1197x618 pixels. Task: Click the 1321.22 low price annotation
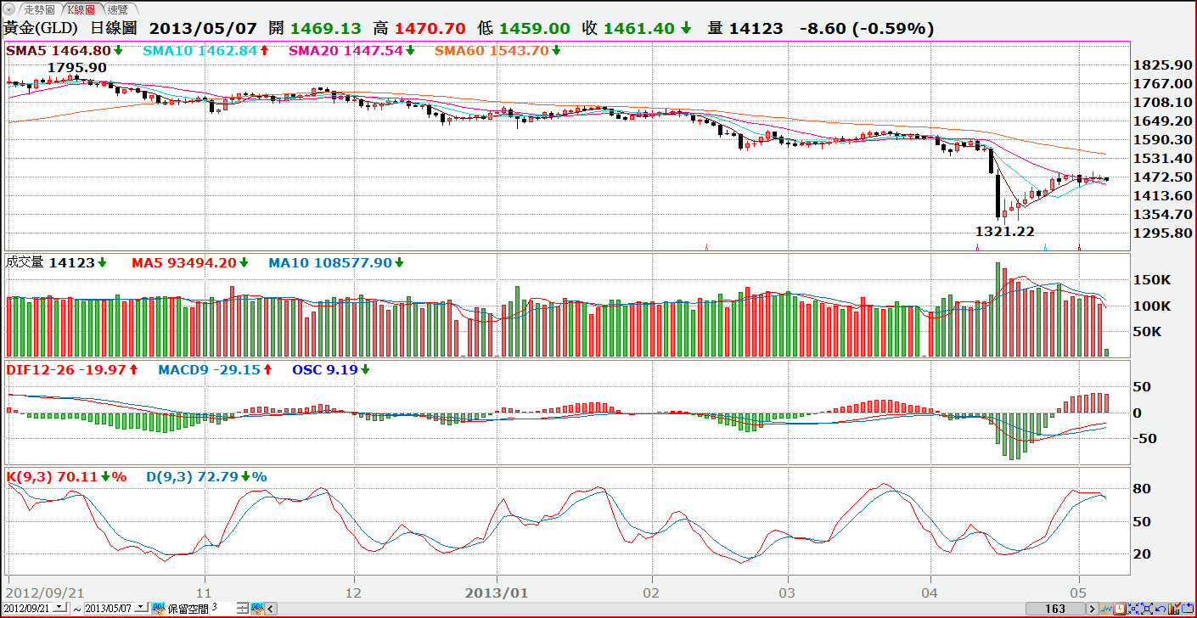click(1005, 231)
